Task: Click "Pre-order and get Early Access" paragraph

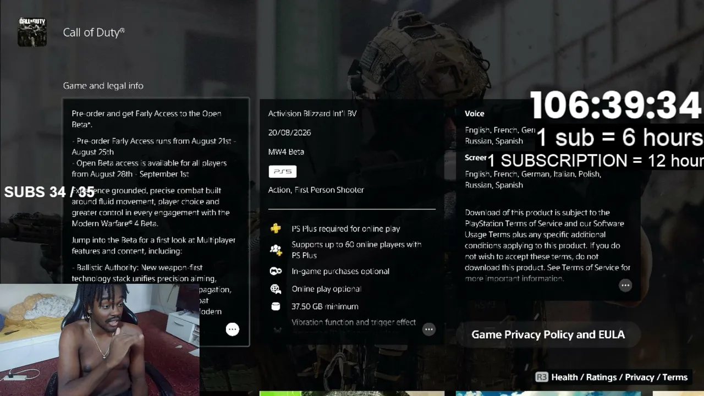Action: point(146,119)
